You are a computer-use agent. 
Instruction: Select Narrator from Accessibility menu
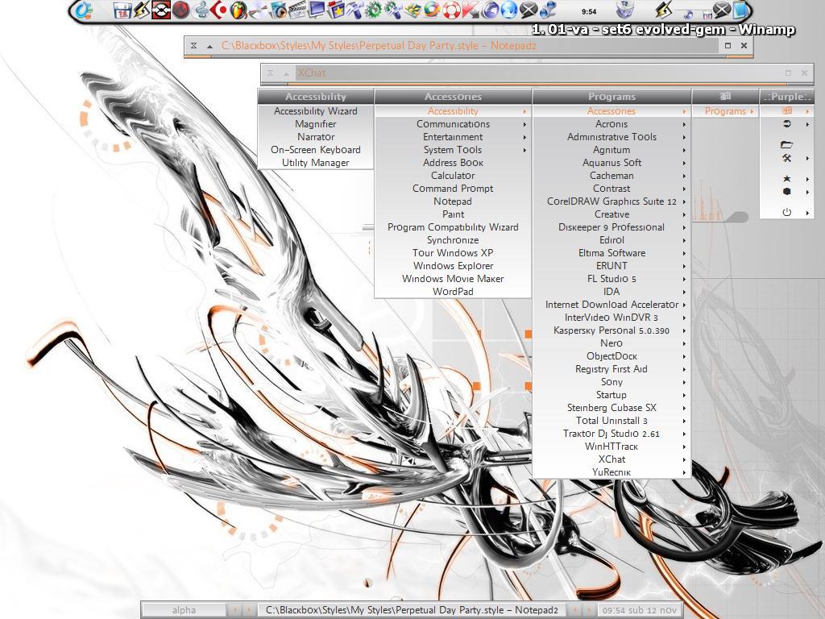pos(316,137)
